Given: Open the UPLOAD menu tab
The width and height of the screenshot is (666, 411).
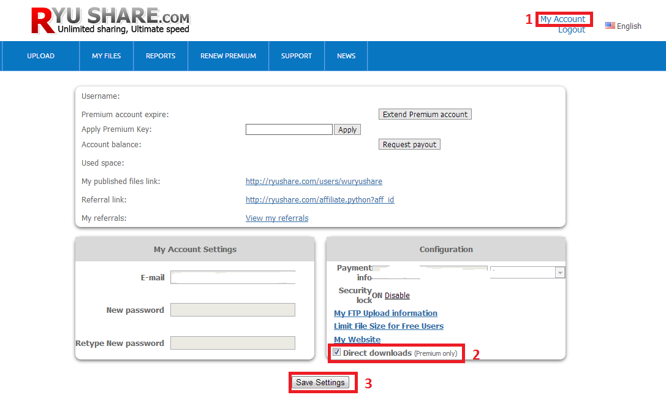Looking at the screenshot, I should pyautogui.click(x=41, y=56).
